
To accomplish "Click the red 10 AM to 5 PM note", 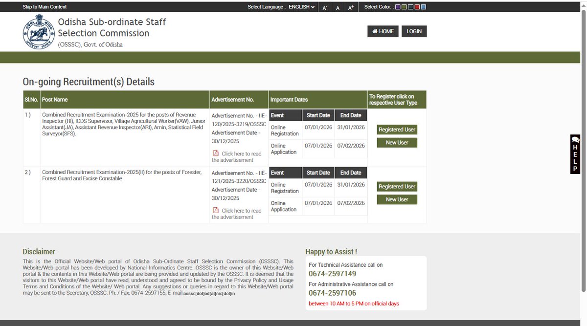I will click(x=354, y=304).
